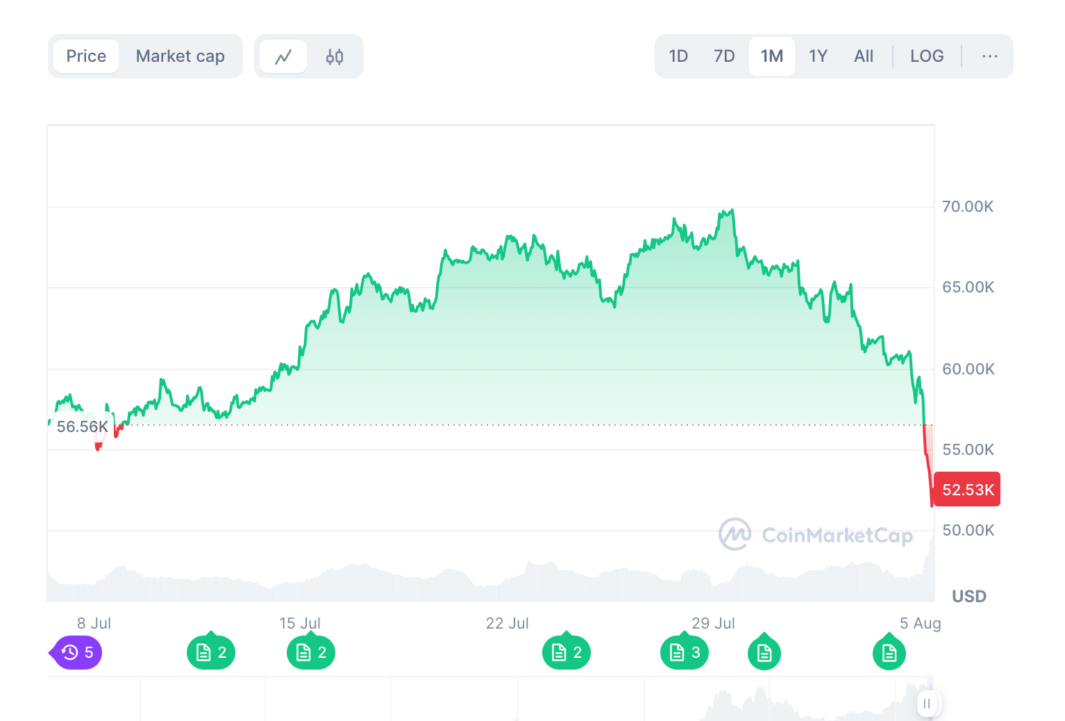Click the single news marker after 29 Jul
Screen dimensions: 1065x721
click(x=764, y=652)
